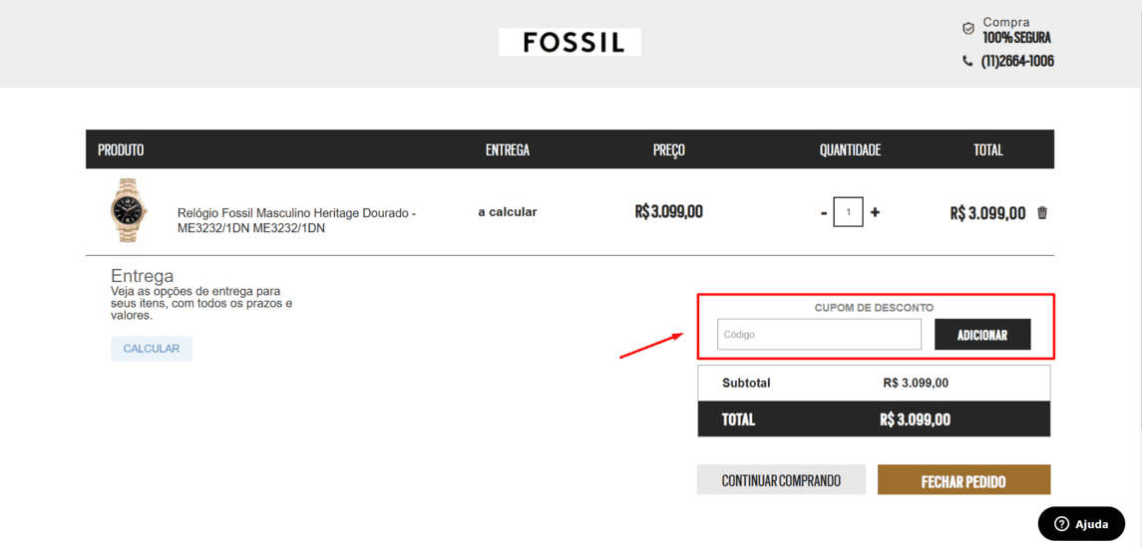Click the Entrega section heading

(x=142, y=276)
